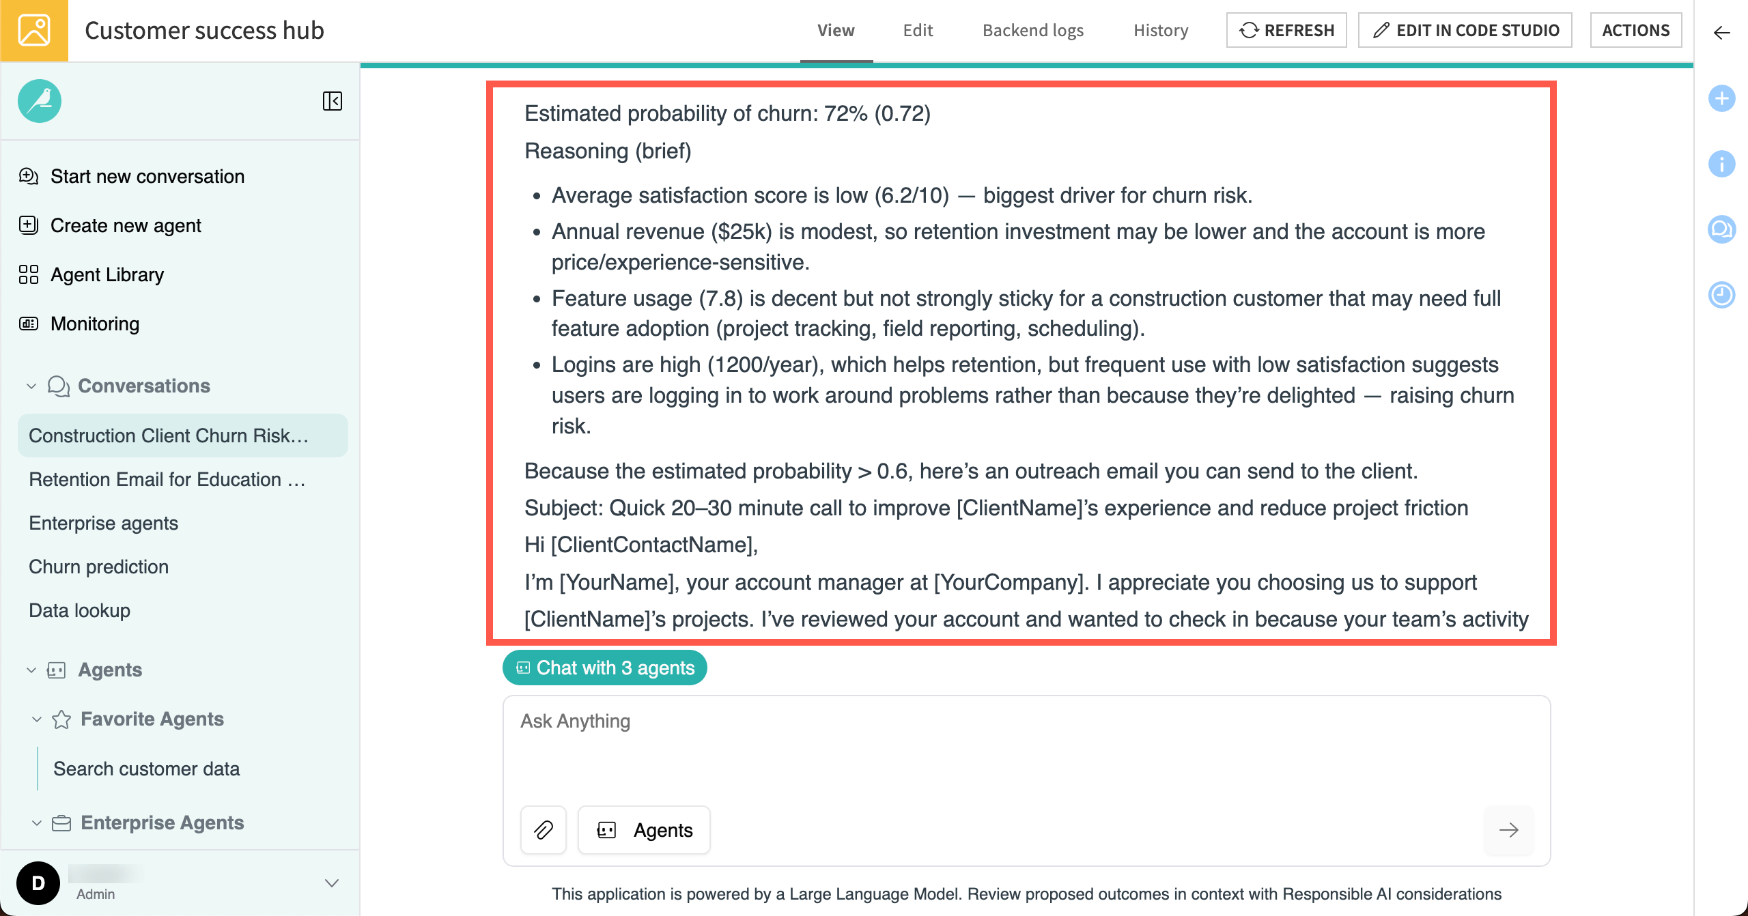This screenshot has width=1748, height=916.
Task: Click the Chat with 3 agents pill
Action: click(x=604, y=668)
